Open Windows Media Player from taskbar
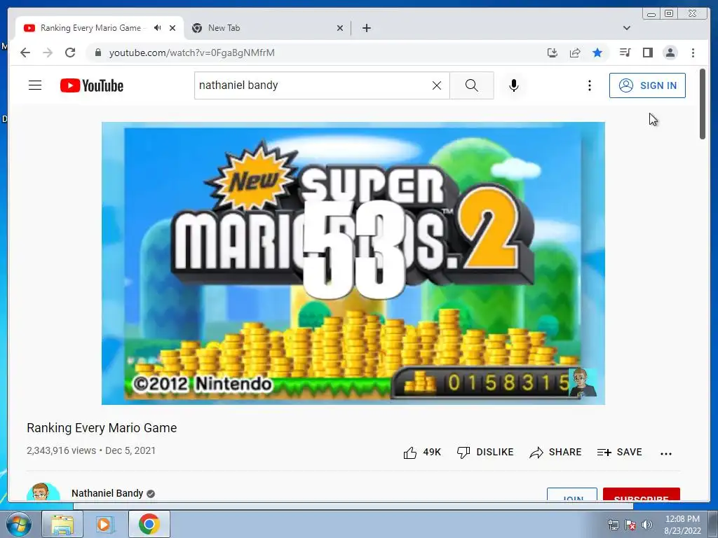The image size is (718, 538). click(105, 524)
